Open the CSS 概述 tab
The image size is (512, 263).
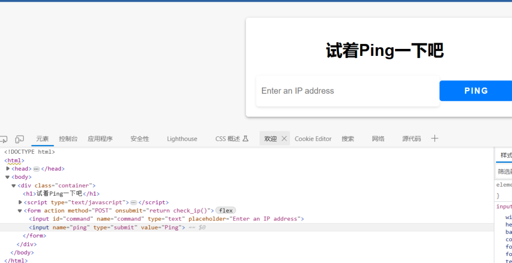[227, 139]
